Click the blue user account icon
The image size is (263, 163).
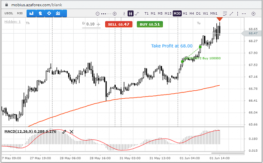40,13
